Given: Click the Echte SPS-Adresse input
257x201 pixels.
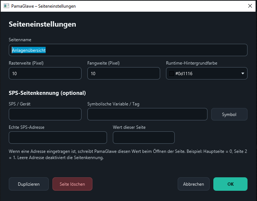Looking at the screenshot, I should [58, 138].
